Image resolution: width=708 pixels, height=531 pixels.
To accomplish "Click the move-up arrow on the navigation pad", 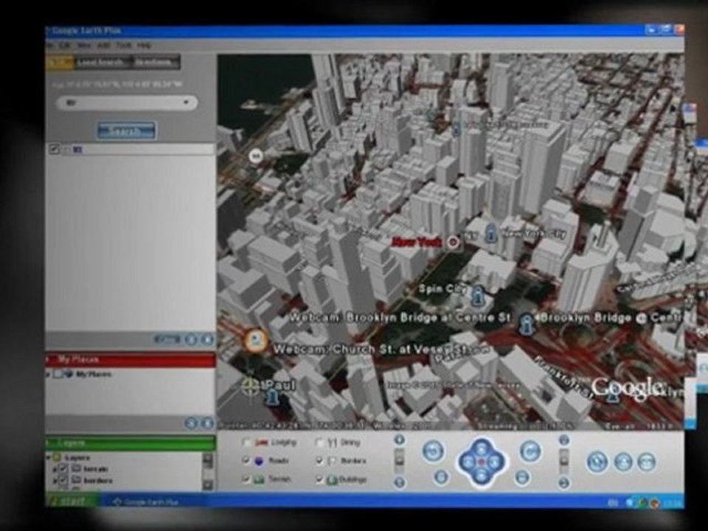I will pyautogui.click(x=482, y=448).
